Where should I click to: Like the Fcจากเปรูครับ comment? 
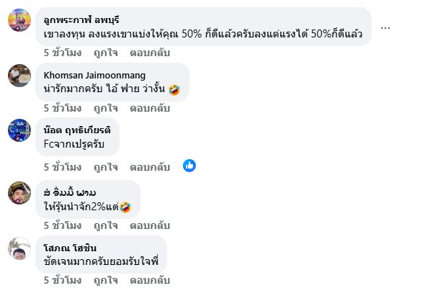tap(105, 167)
